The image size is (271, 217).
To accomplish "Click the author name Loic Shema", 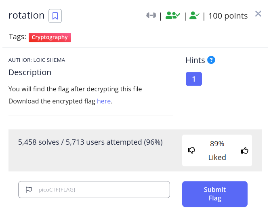I will (x=49, y=60).
